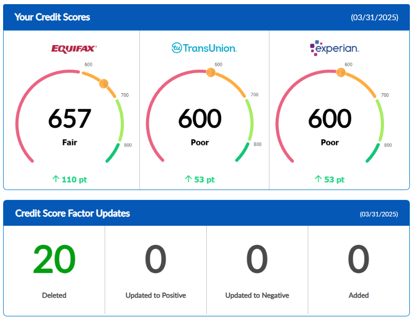414x320 pixels.
Task: Click the Updated to Negative count 0
Action: (x=257, y=259)
